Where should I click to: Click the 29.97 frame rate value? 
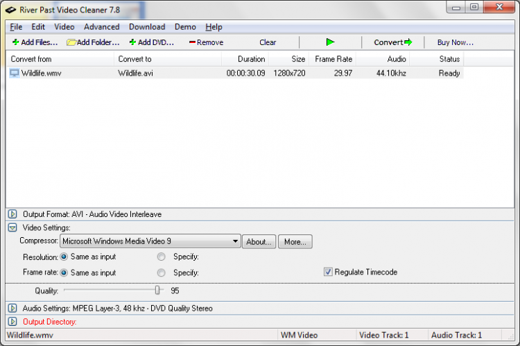(x=343, y=73)
